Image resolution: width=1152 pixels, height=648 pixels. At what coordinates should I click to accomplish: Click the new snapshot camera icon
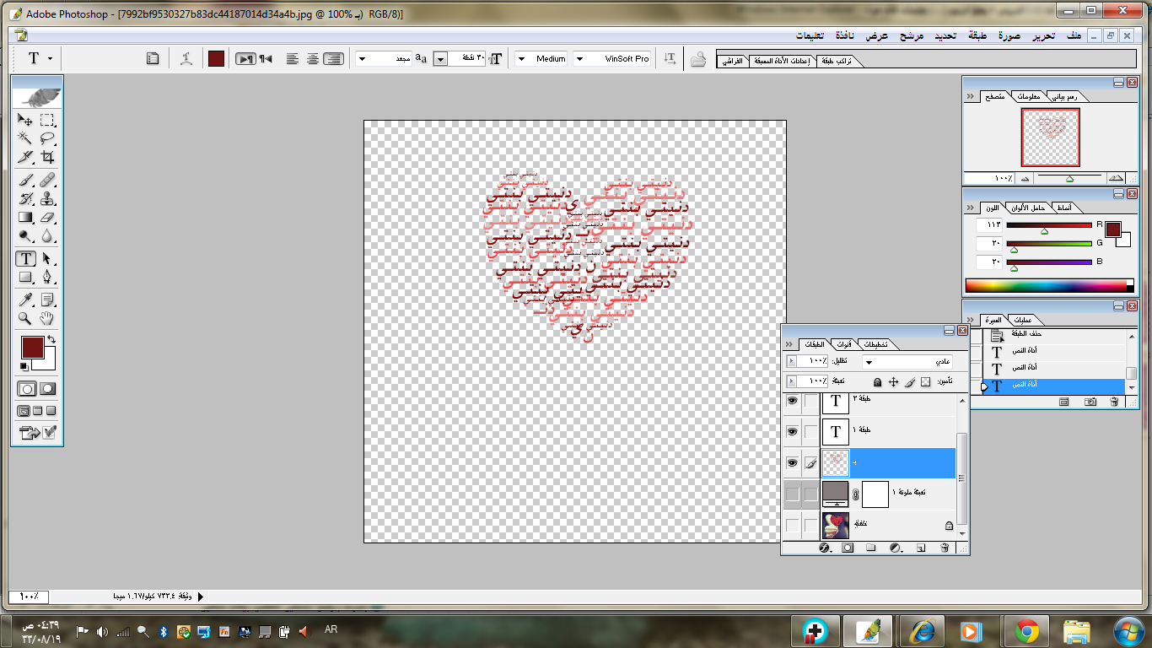coord(1090,402)
